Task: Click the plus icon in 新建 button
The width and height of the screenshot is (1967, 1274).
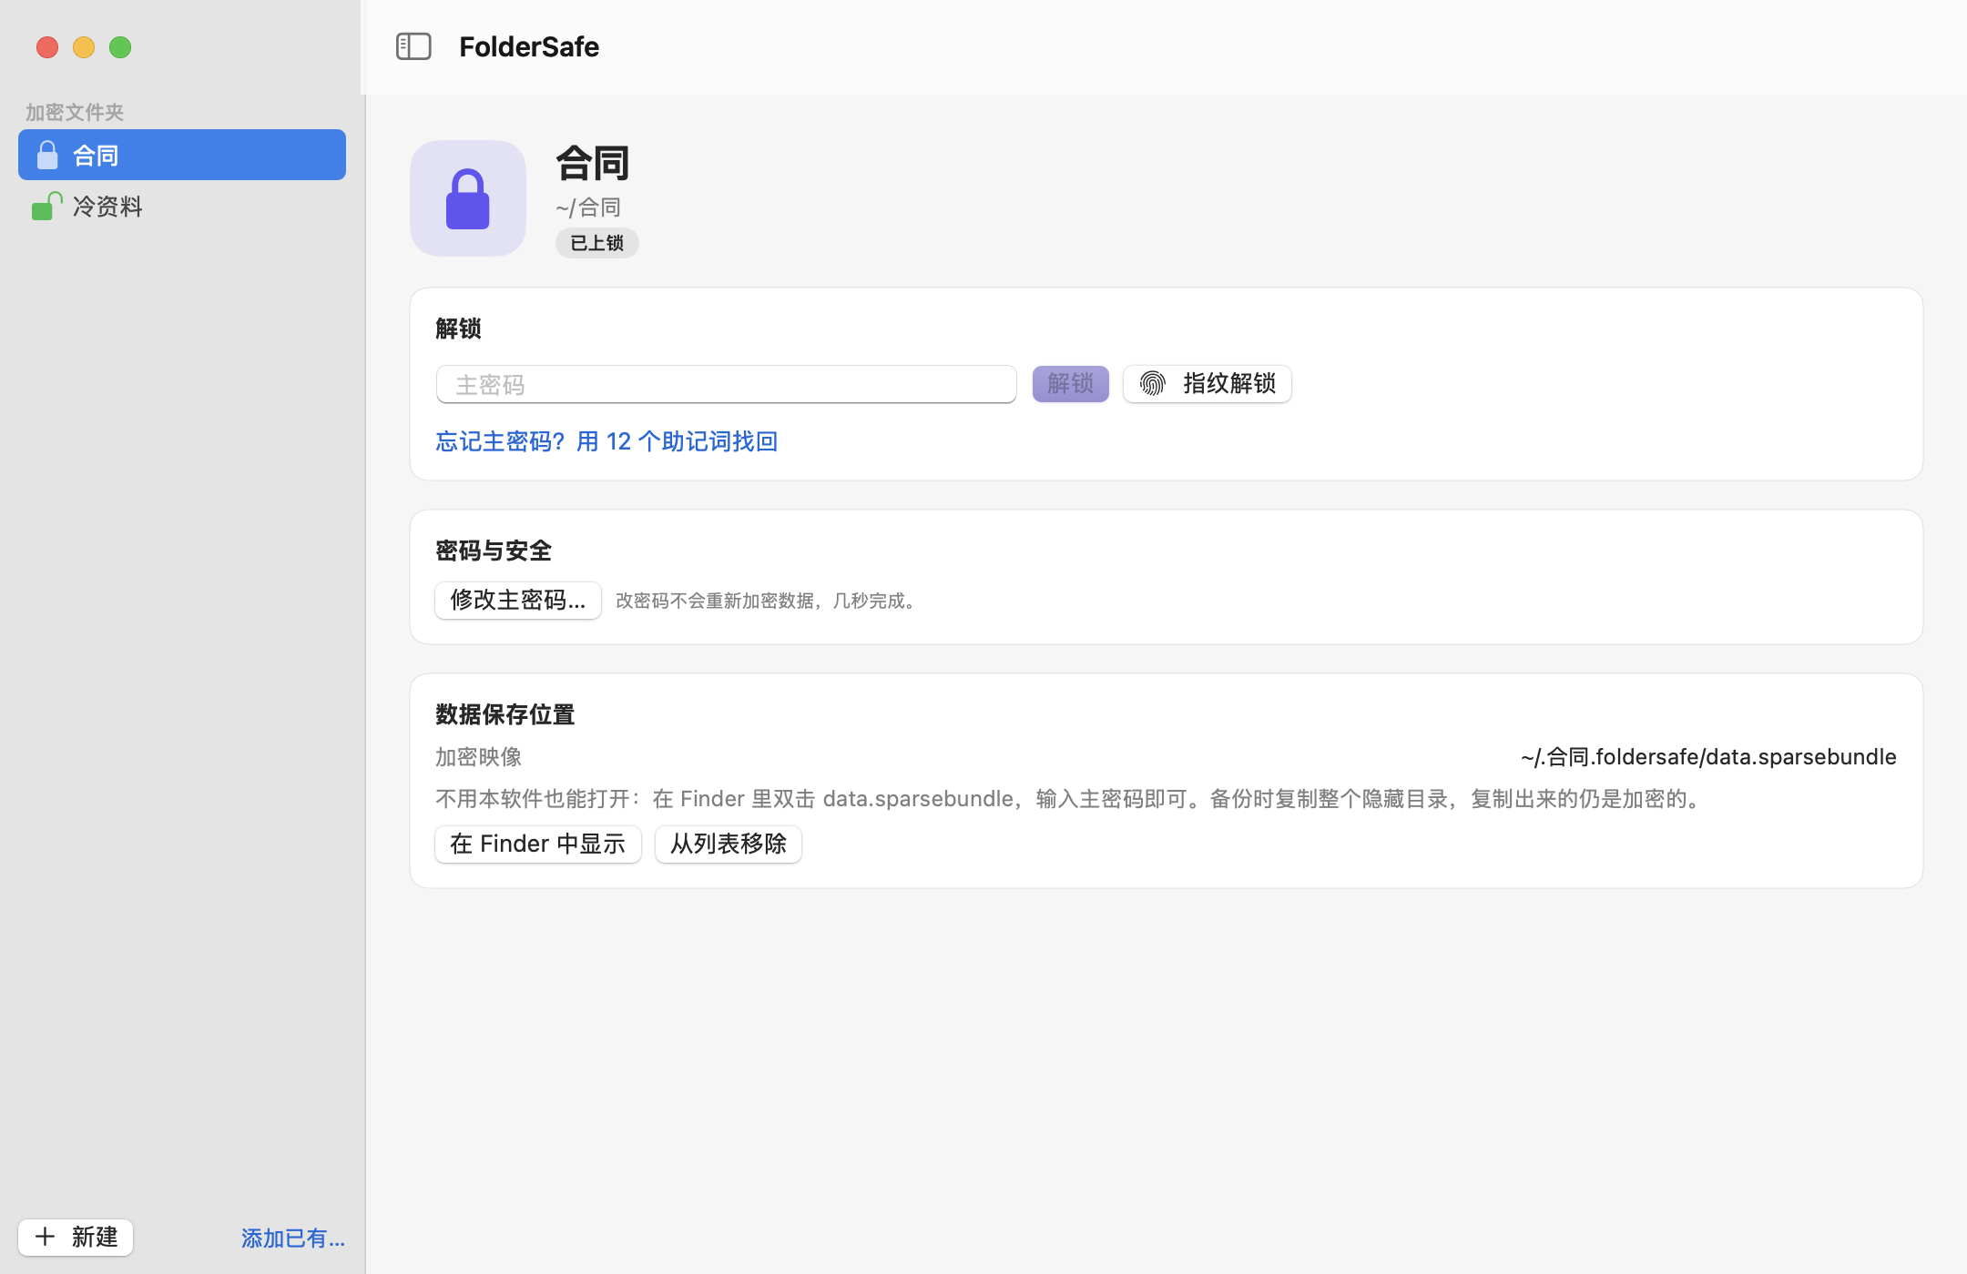Action: click(x=45, y=1237)
